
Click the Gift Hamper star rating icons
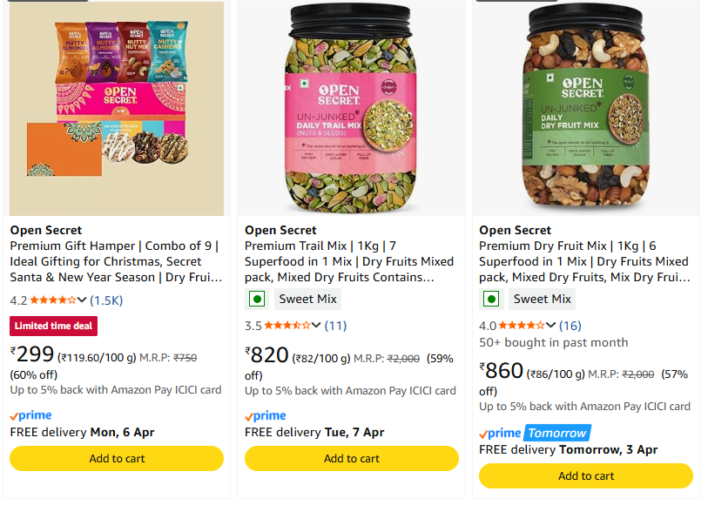point(52,300)
